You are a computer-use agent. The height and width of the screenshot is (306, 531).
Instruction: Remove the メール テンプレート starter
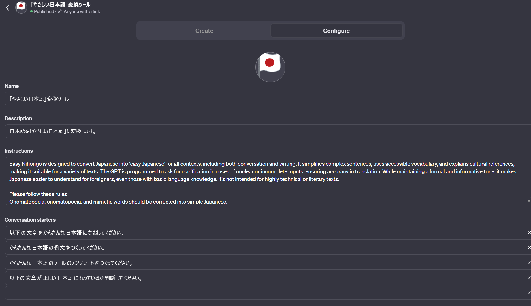[528, 263]
